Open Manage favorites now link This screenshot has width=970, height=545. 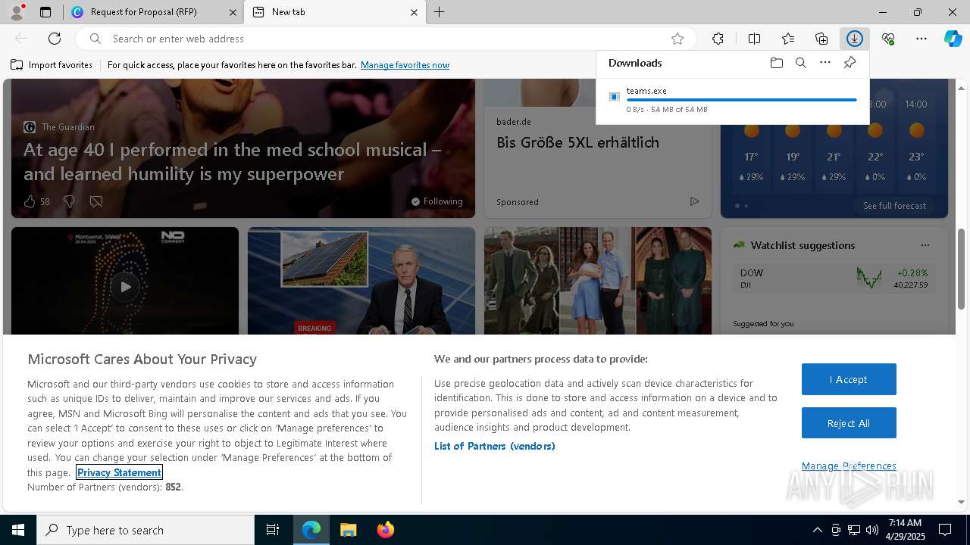coord(405,65)
